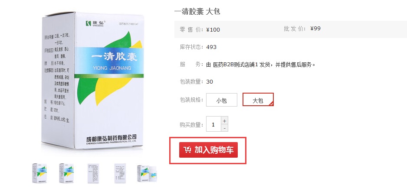407x188 pixels.
Task: Click the product title 一清胶囊 大包
Action: click(197, 12)
